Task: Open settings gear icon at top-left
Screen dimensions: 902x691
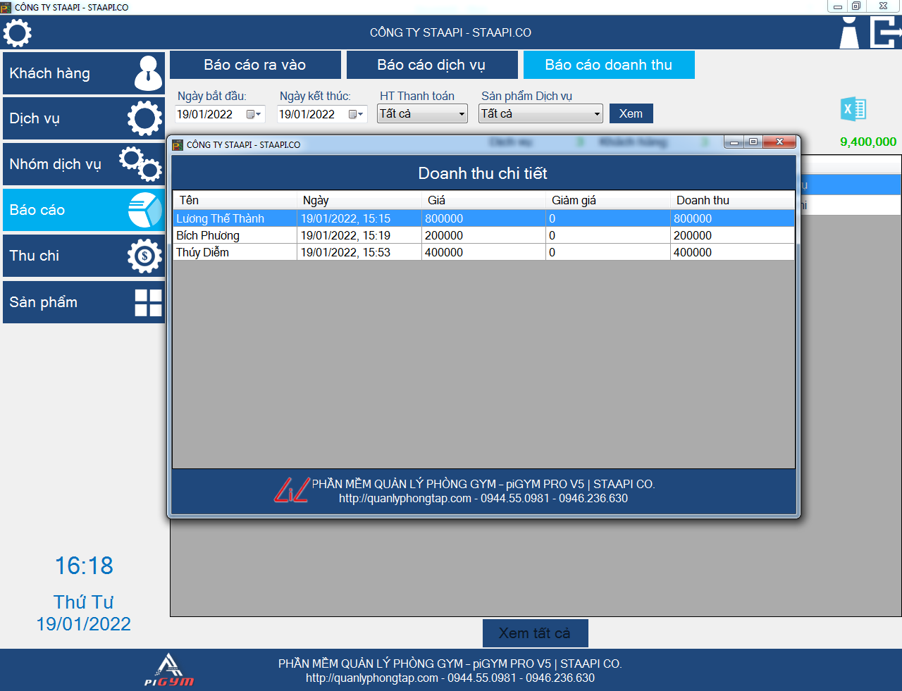Action: [18, 33]
